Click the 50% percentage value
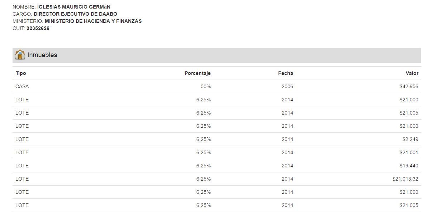The height and width of the screenshot is (212, 428). (206, 86)
